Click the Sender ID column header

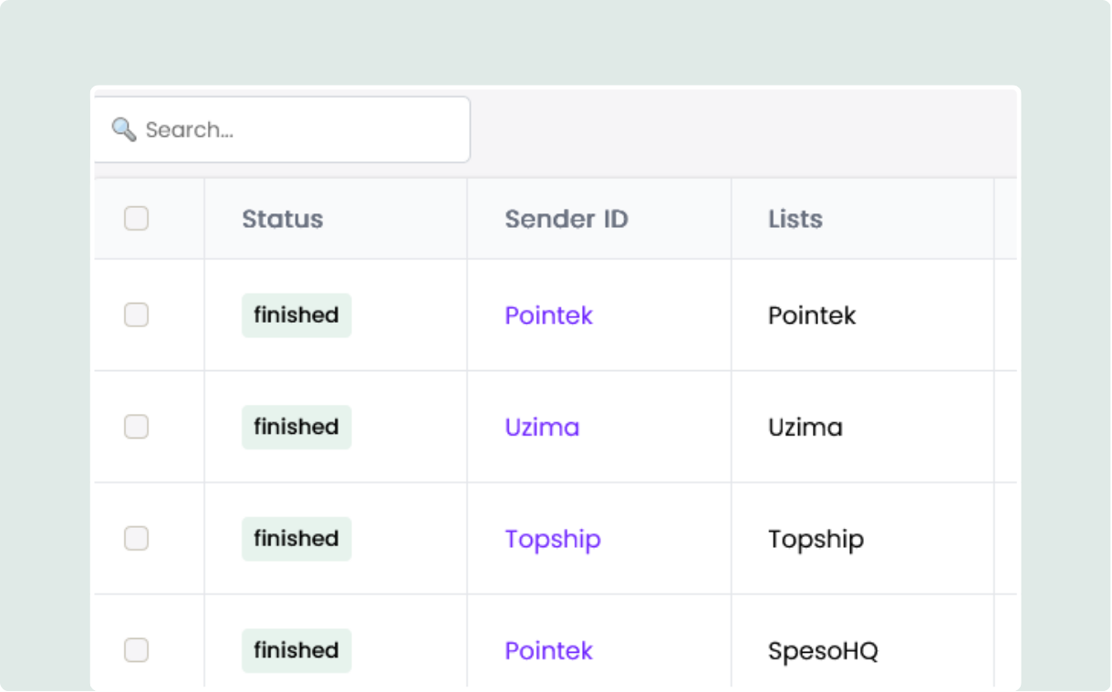coord(566,219)
